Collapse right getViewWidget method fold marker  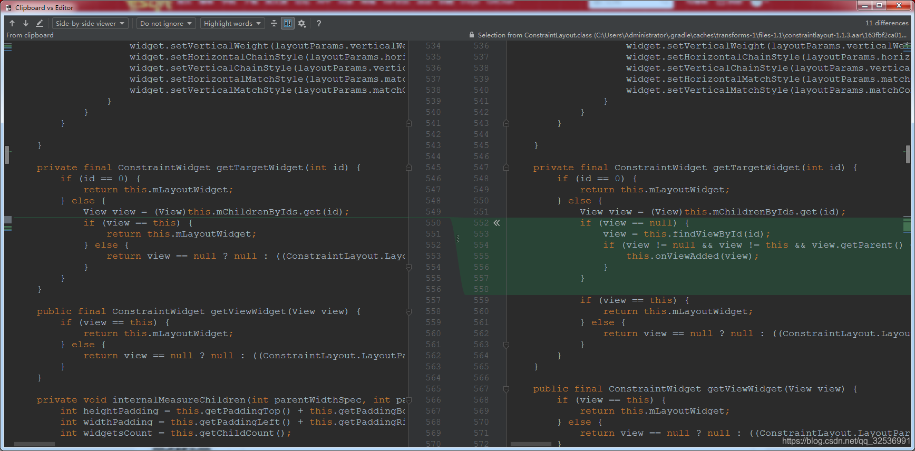click(506, 389)
